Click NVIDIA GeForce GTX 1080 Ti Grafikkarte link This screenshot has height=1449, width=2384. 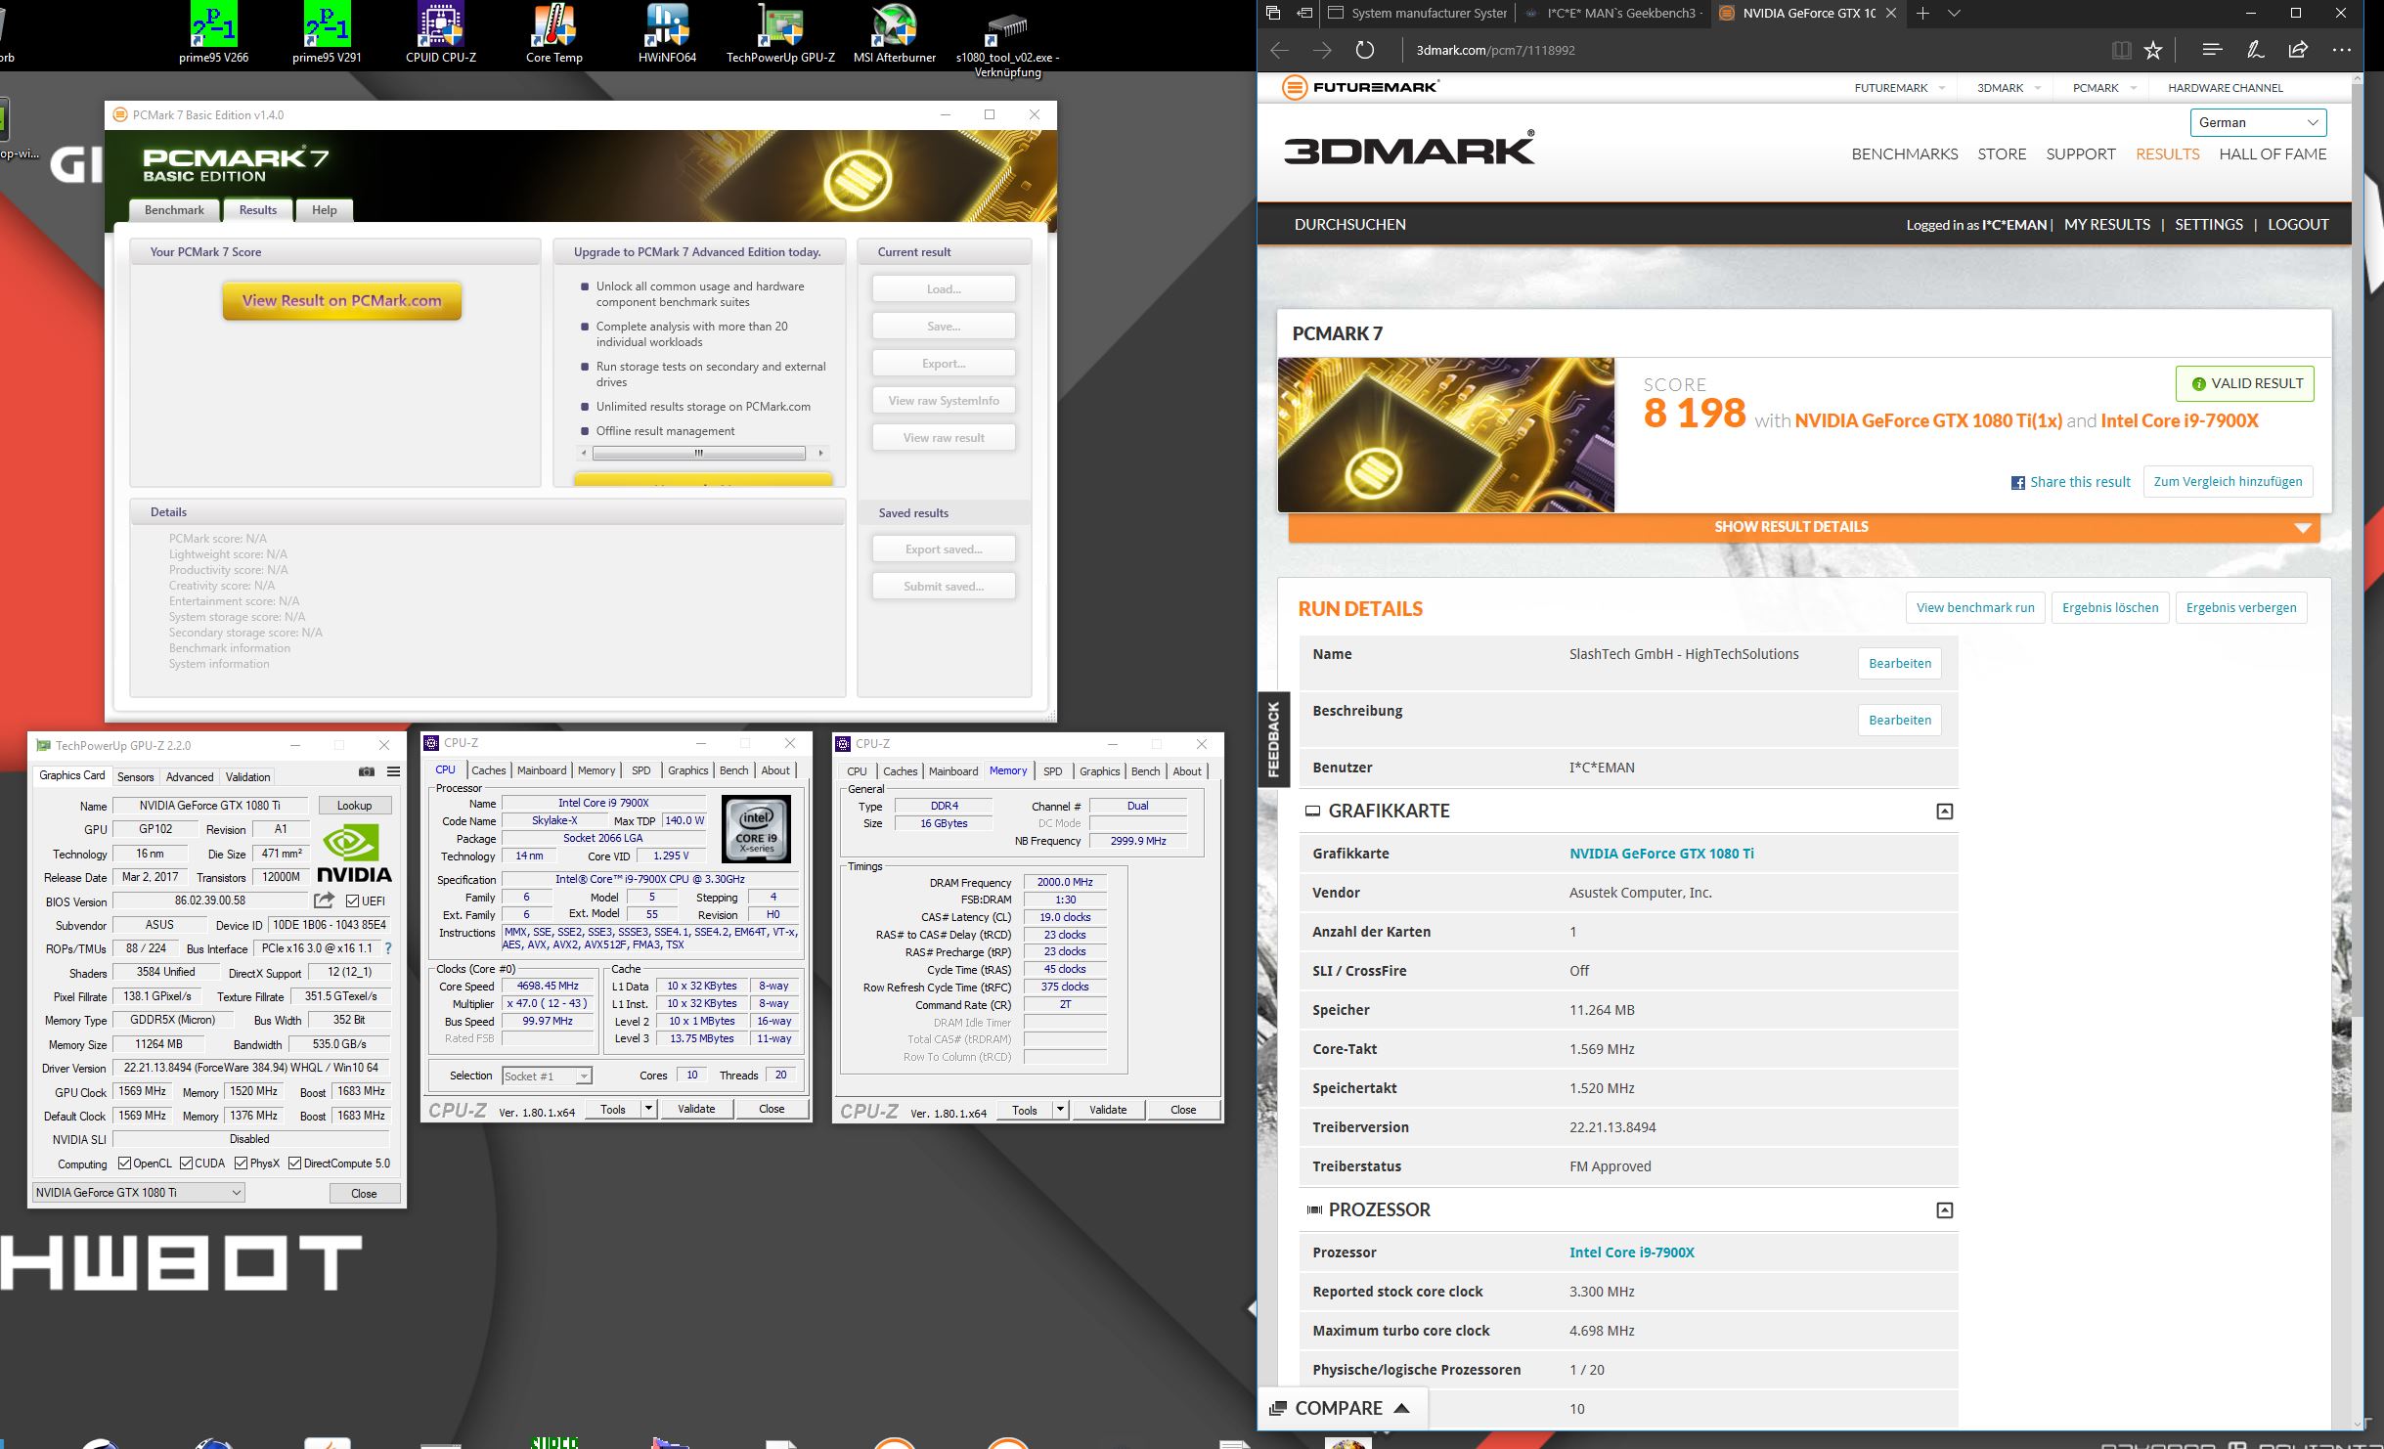1661,854
